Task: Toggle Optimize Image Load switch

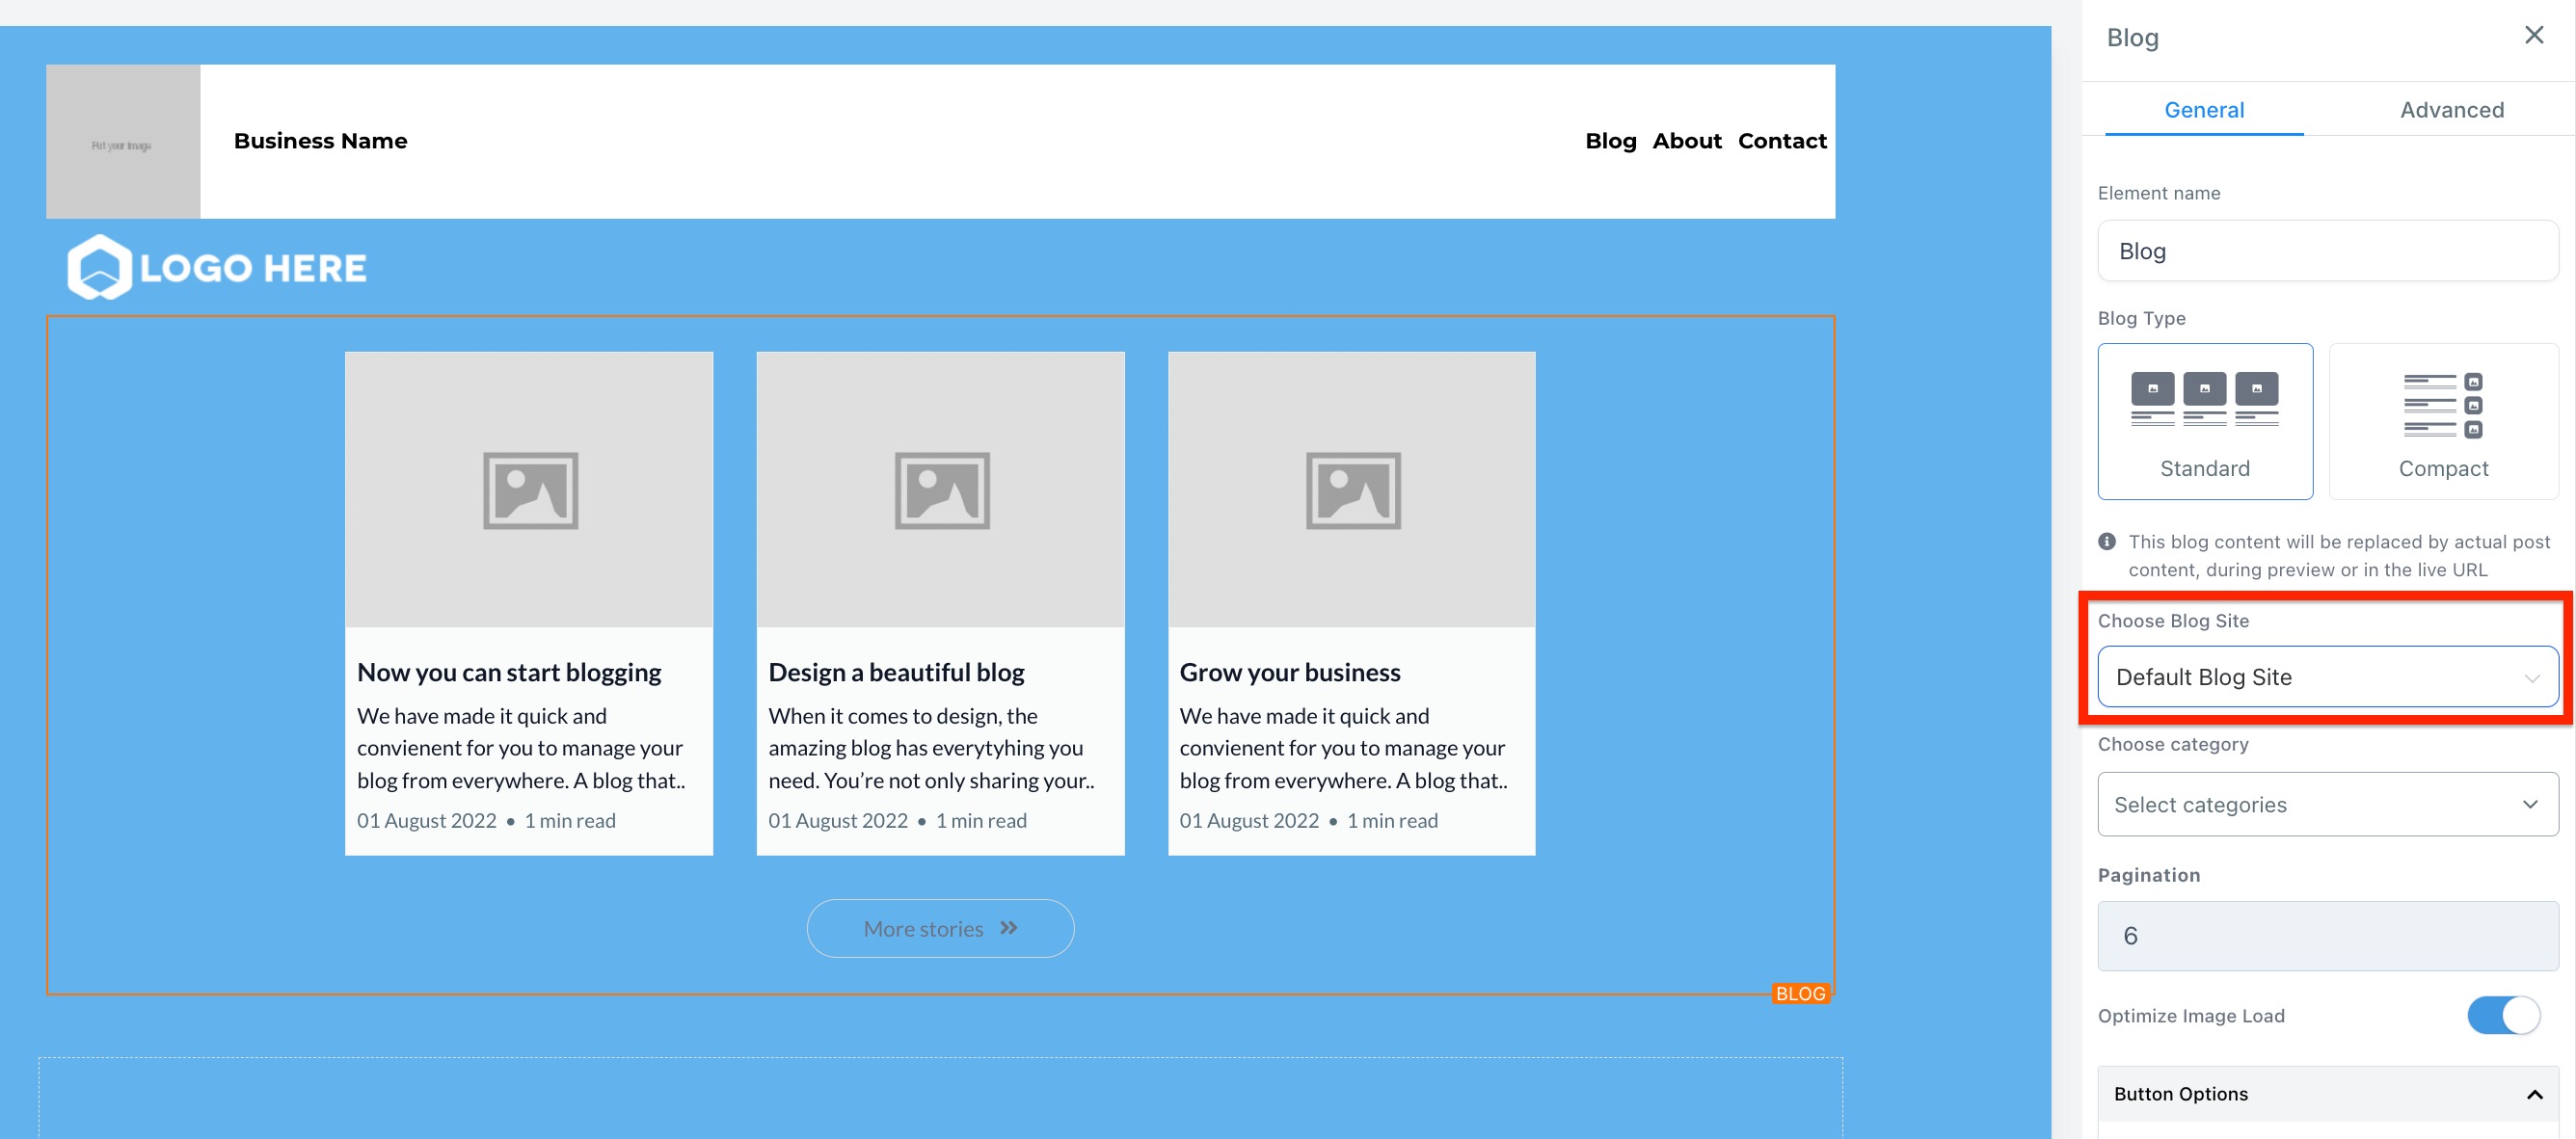Action: coord(2502,1015)
